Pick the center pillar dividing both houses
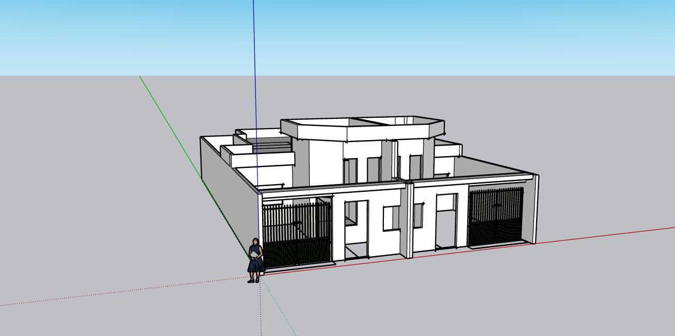 (409, 218)
